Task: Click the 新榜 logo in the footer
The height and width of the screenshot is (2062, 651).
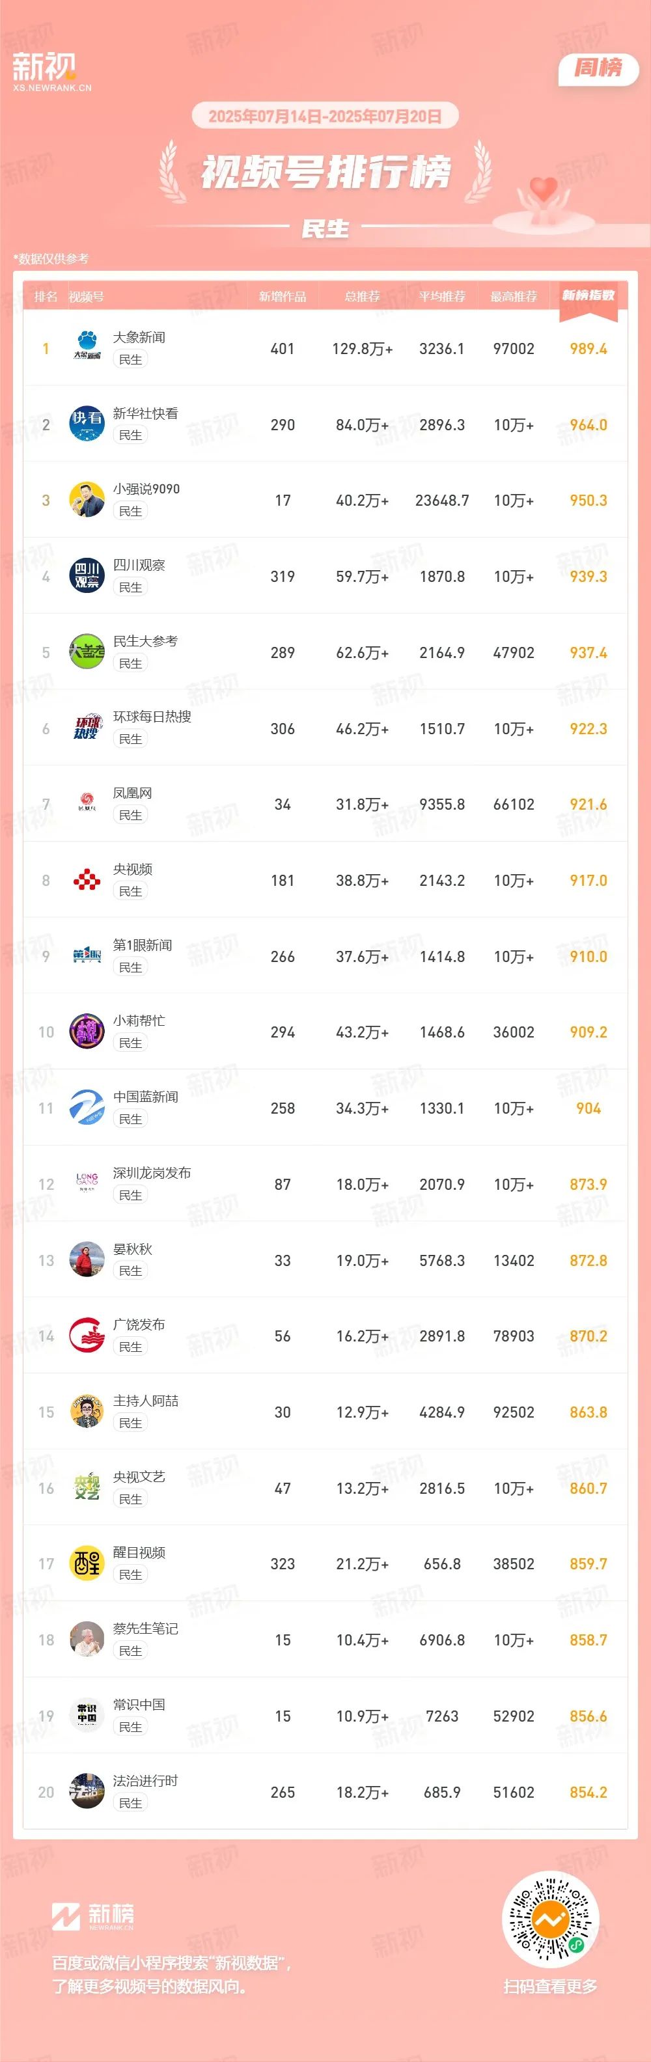Action: (93, 1916)
